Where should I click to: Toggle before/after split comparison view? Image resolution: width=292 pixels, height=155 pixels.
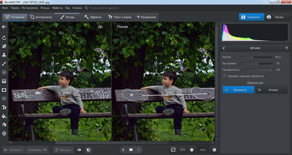89,150
